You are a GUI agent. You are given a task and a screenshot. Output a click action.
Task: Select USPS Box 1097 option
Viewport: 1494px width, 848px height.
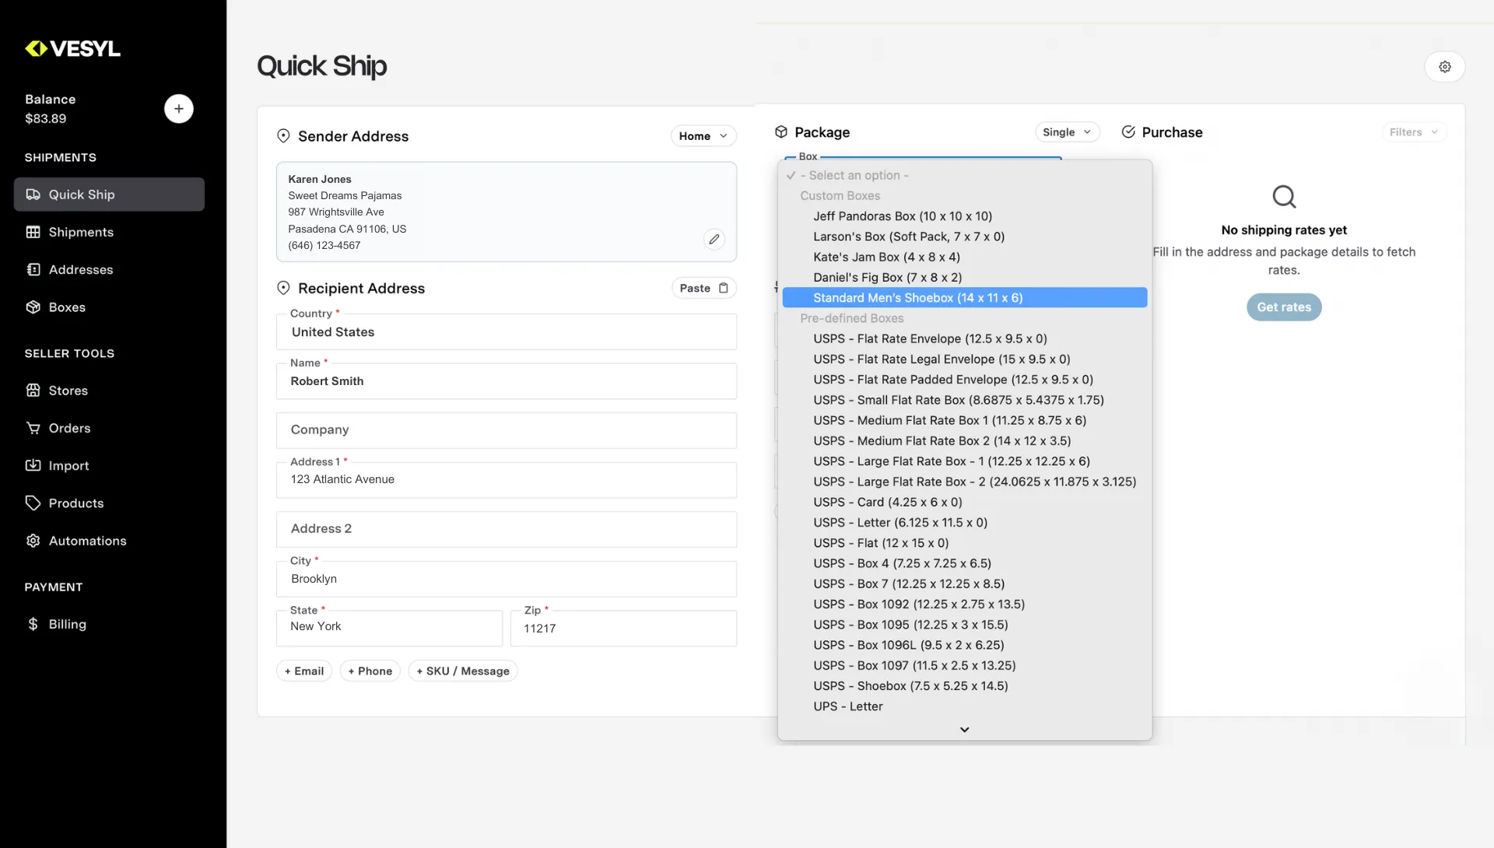tap(965, 666)
